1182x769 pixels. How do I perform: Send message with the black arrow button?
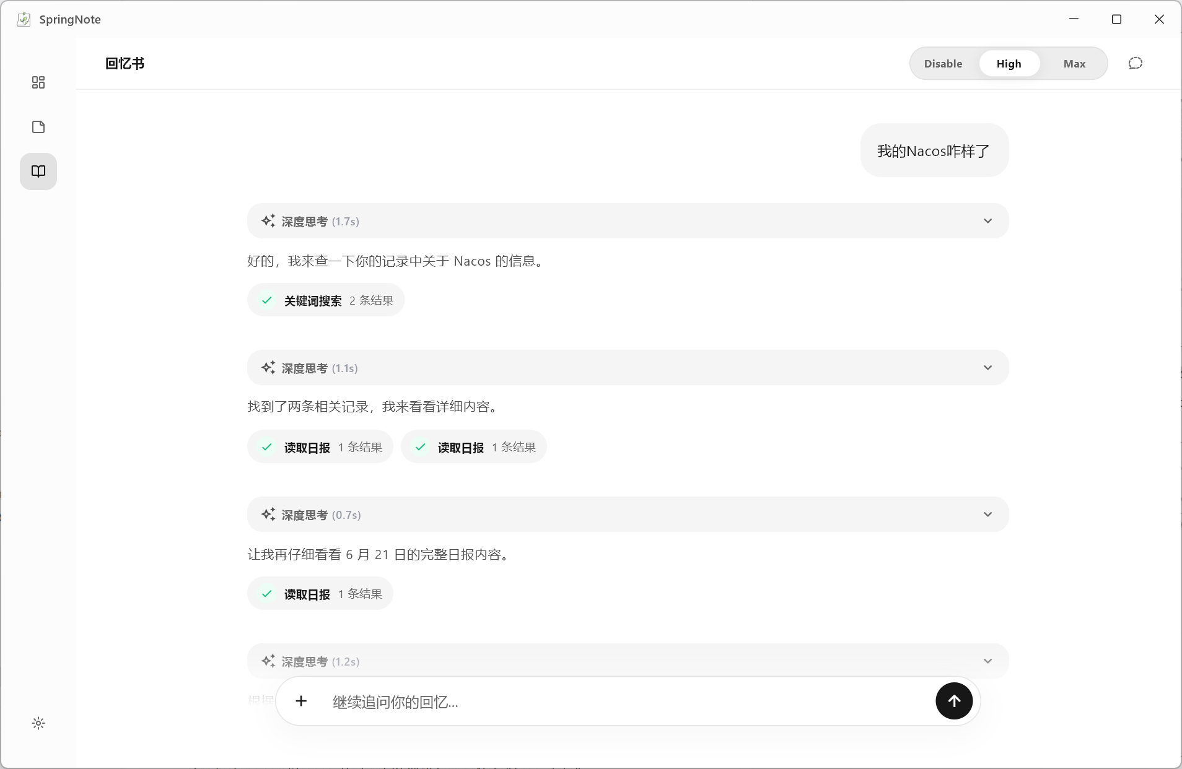[x=954, y=701]
